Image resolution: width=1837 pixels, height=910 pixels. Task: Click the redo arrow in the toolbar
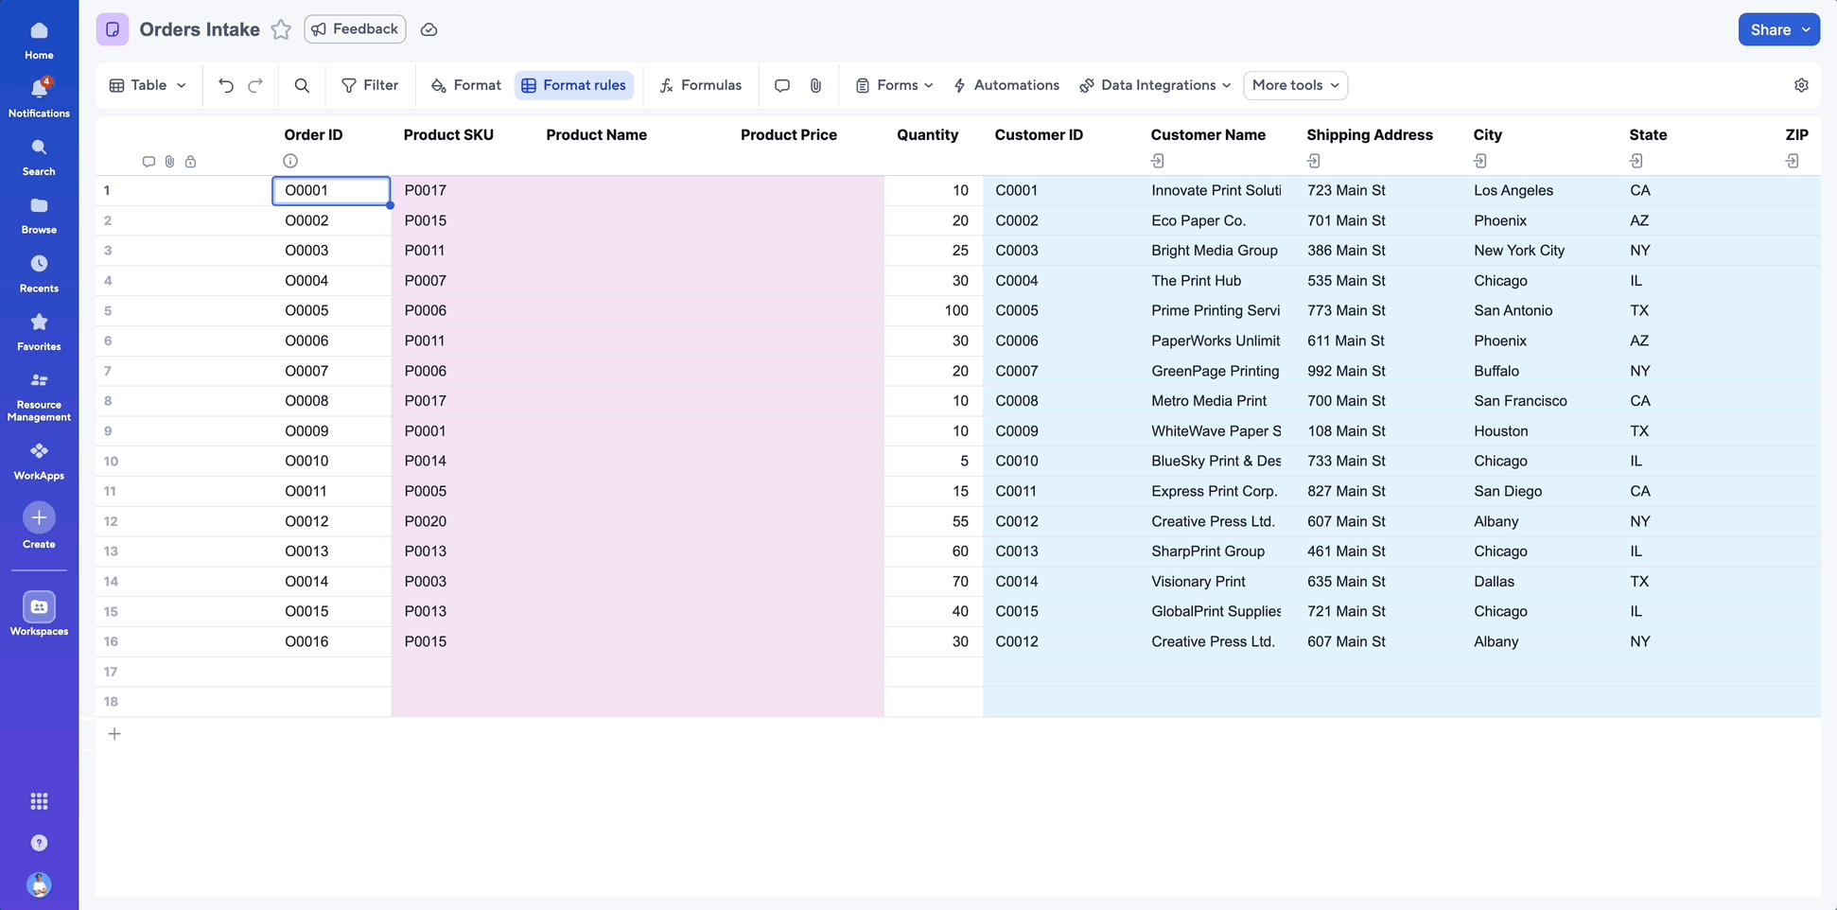(x=255, y=85)
